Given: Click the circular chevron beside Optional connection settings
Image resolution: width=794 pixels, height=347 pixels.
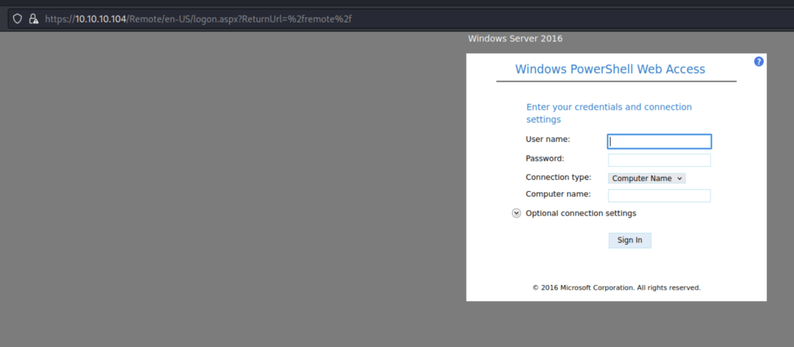Looking at the screenshot, I should point(517,213).
